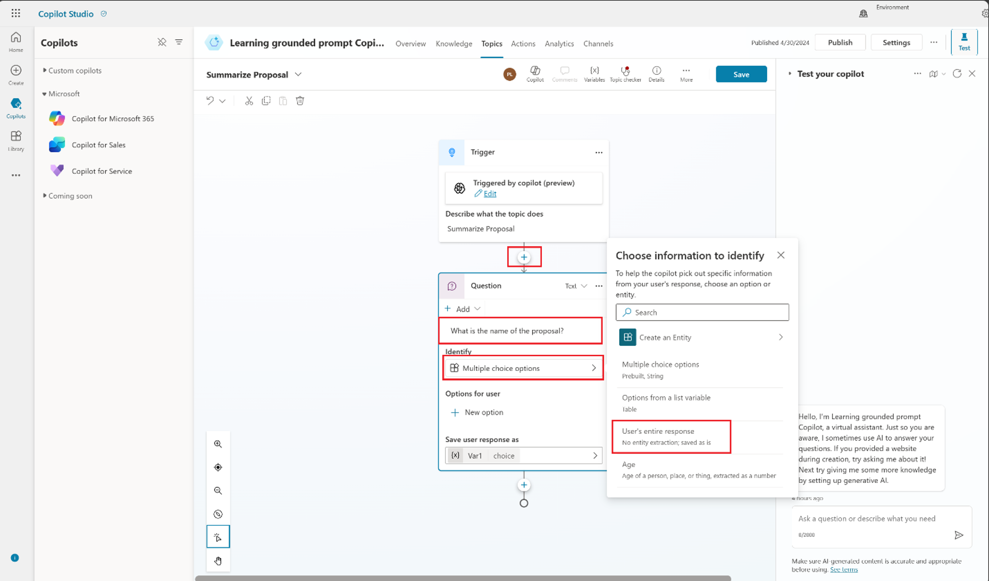This screenshot has height=581, width=989.
Task: Open Library in the left sidebar
Action: (x=16, y=141)
